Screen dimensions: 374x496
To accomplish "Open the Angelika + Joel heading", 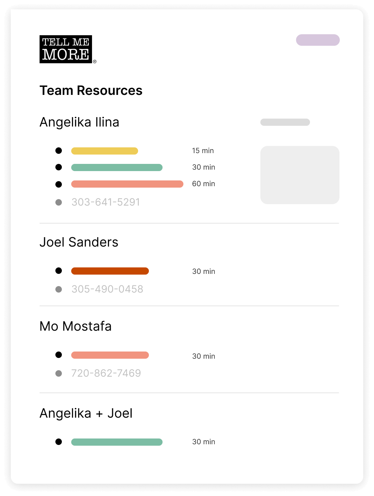I will point(86,413).
